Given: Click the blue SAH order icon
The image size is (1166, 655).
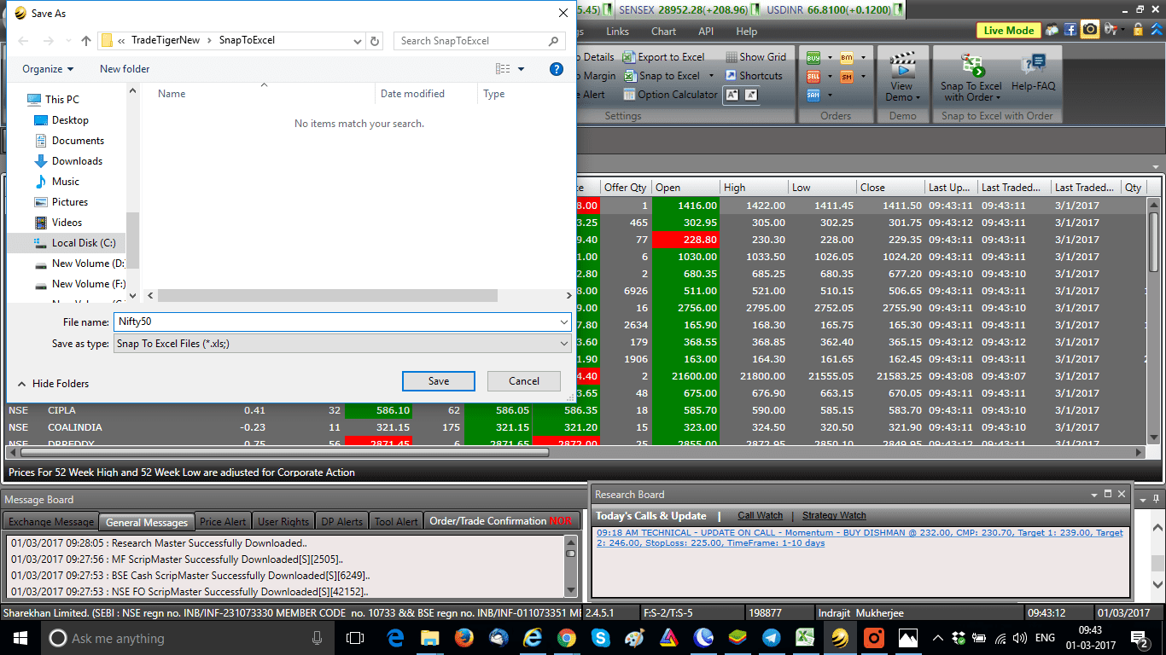Looking at the screenshot, I should tap(813, 95).
